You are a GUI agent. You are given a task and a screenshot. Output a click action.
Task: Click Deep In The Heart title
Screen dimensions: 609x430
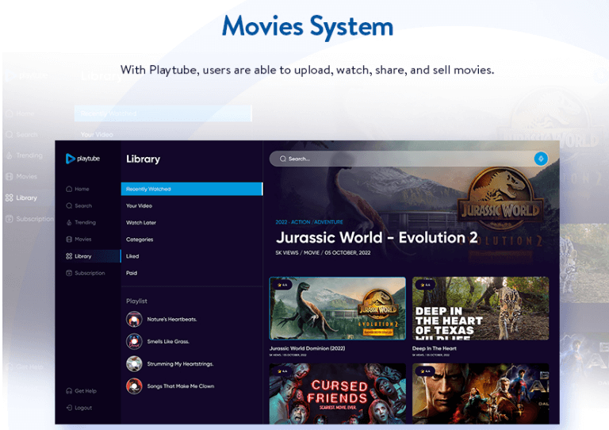pyautogui.click(x=435, y=348)
